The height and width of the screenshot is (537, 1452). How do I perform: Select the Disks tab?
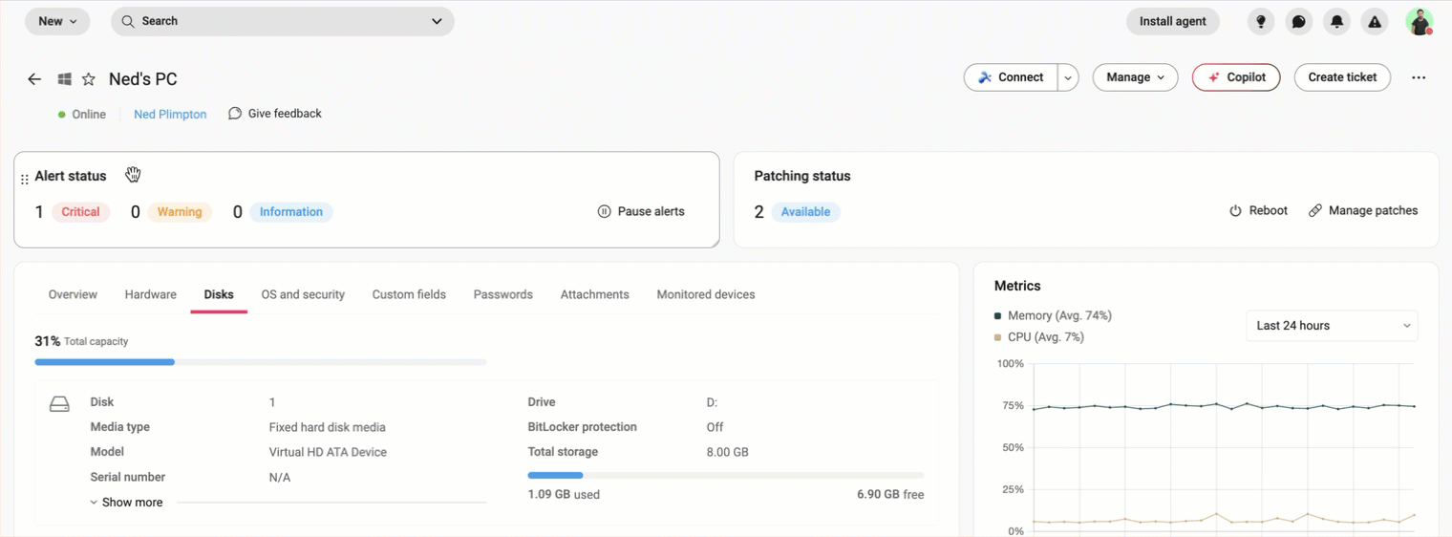[219, 294]
